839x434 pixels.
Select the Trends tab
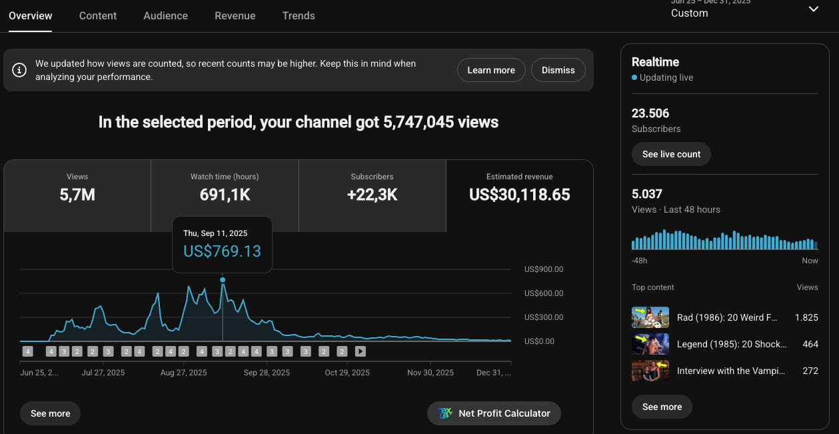pyautogui.click(x=299, y=15)
